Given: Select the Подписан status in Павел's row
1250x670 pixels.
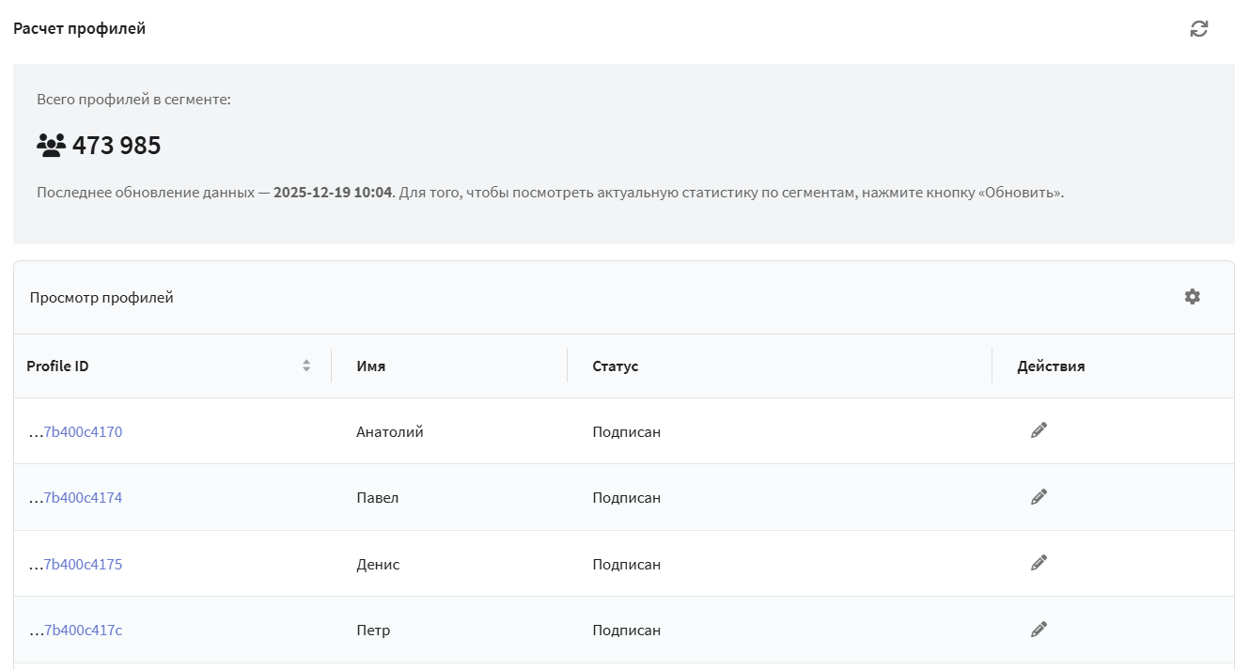Looking at the screenshot, I should pyautogui.click(x=627, y=498).
